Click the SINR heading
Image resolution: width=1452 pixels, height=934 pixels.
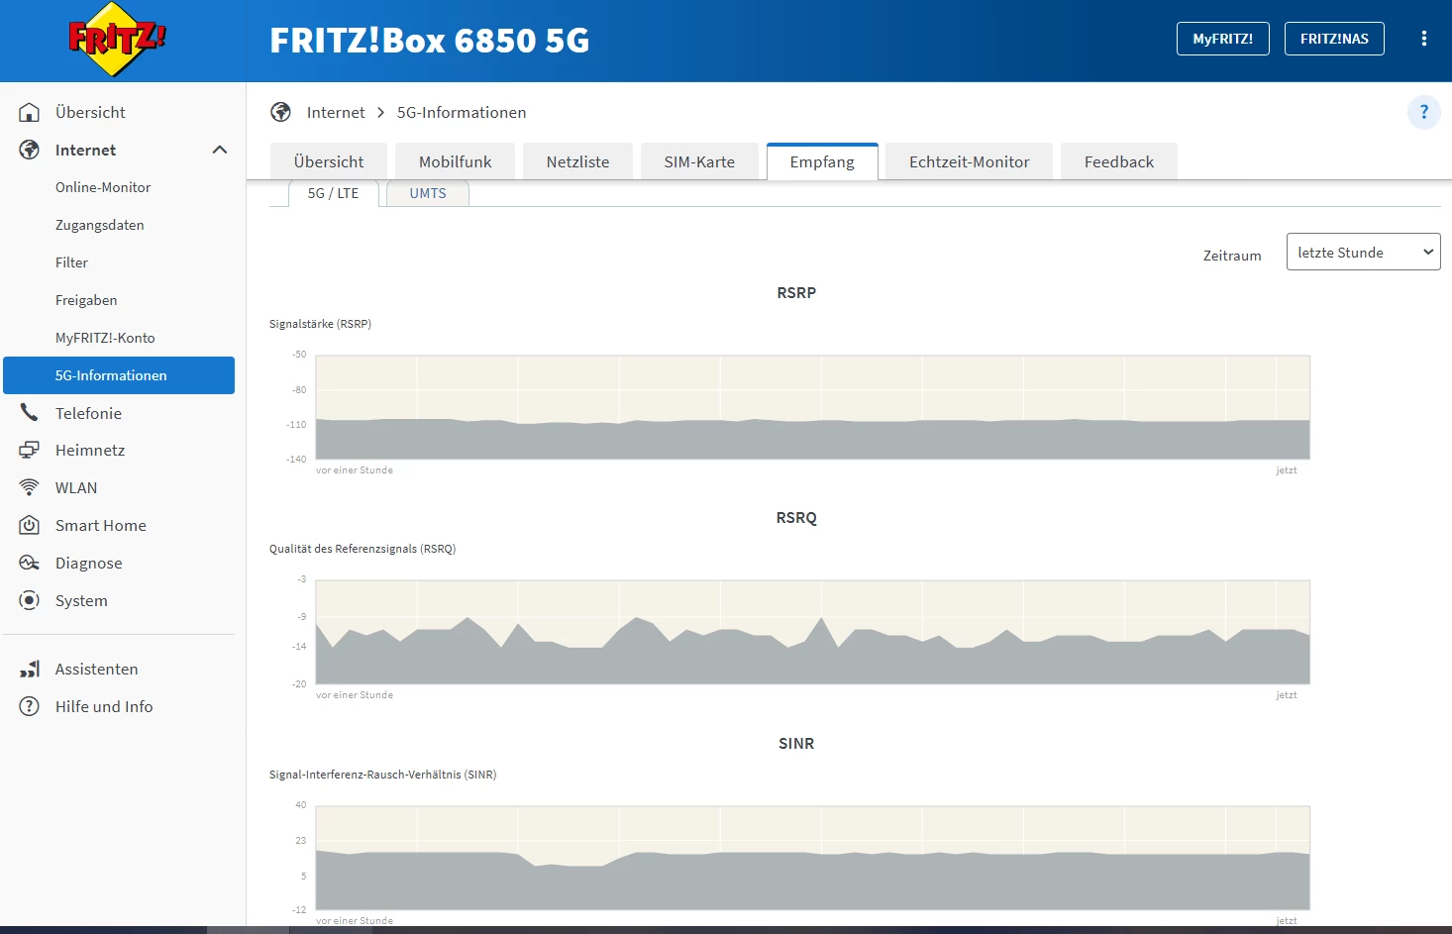[796, 743]
